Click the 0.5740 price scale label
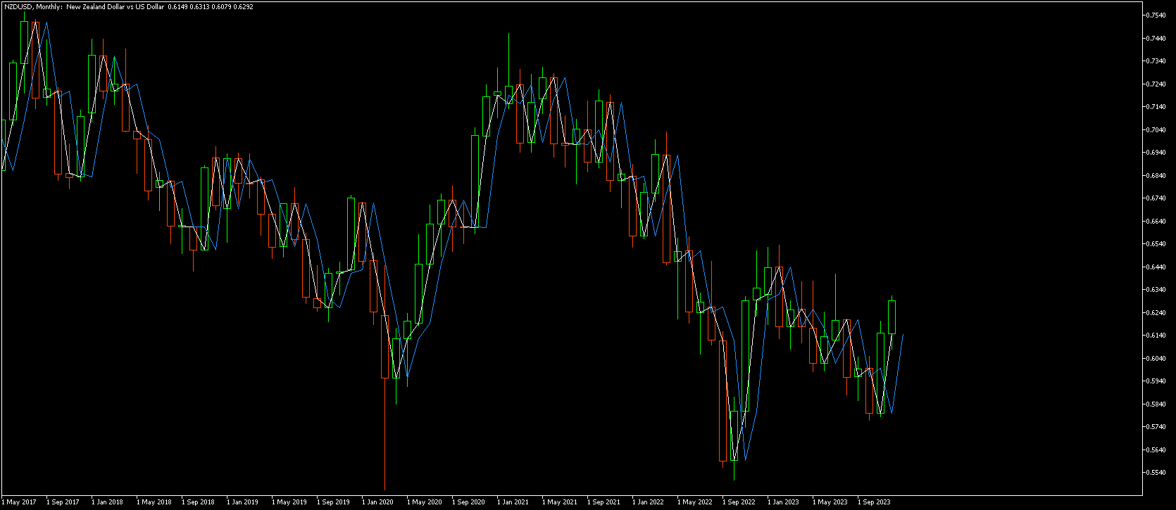 coord(1156,427)
